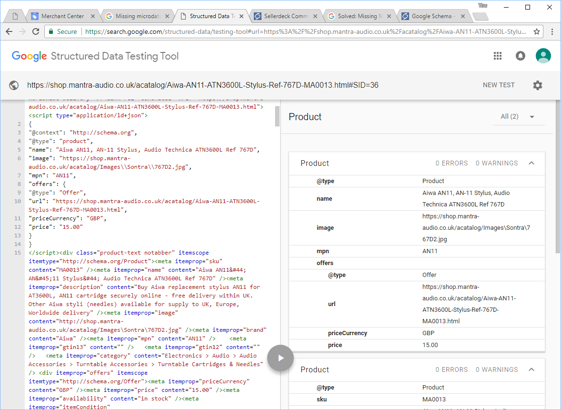The height and width of the screenshot is (410, 561).
Task: Switch to the Merchant Center tab
Action: coord(62,16)
